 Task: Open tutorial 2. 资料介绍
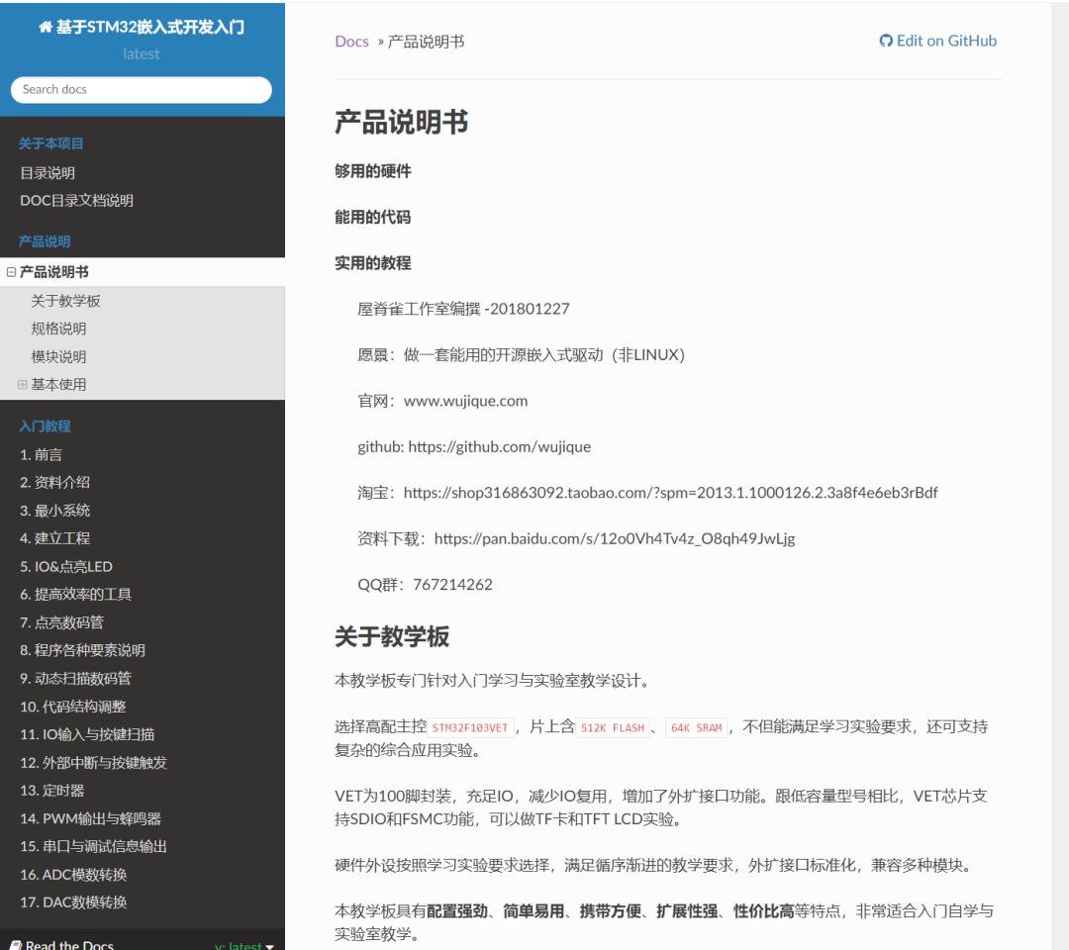pos(54,483)
